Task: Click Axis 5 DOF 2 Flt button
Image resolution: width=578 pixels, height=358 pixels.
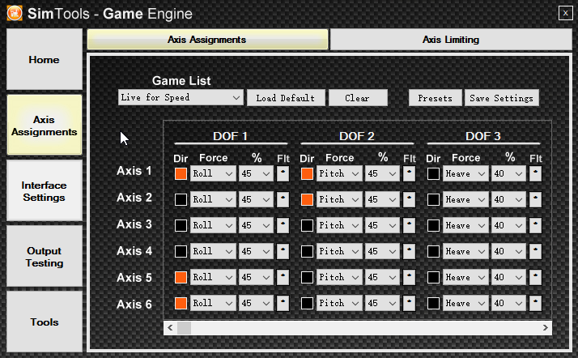Action: click(409, 277)
